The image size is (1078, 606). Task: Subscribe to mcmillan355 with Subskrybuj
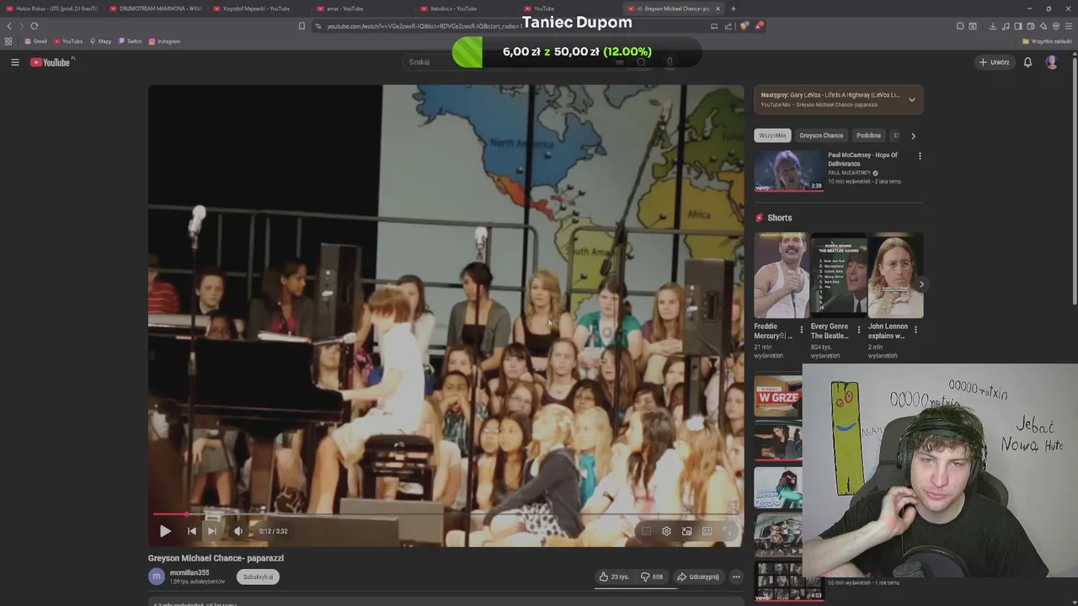[x=258, y=577]
